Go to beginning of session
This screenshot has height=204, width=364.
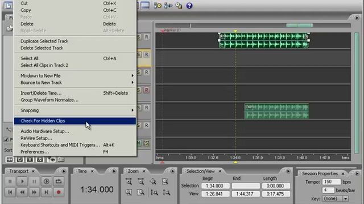(x=10, y=192)
